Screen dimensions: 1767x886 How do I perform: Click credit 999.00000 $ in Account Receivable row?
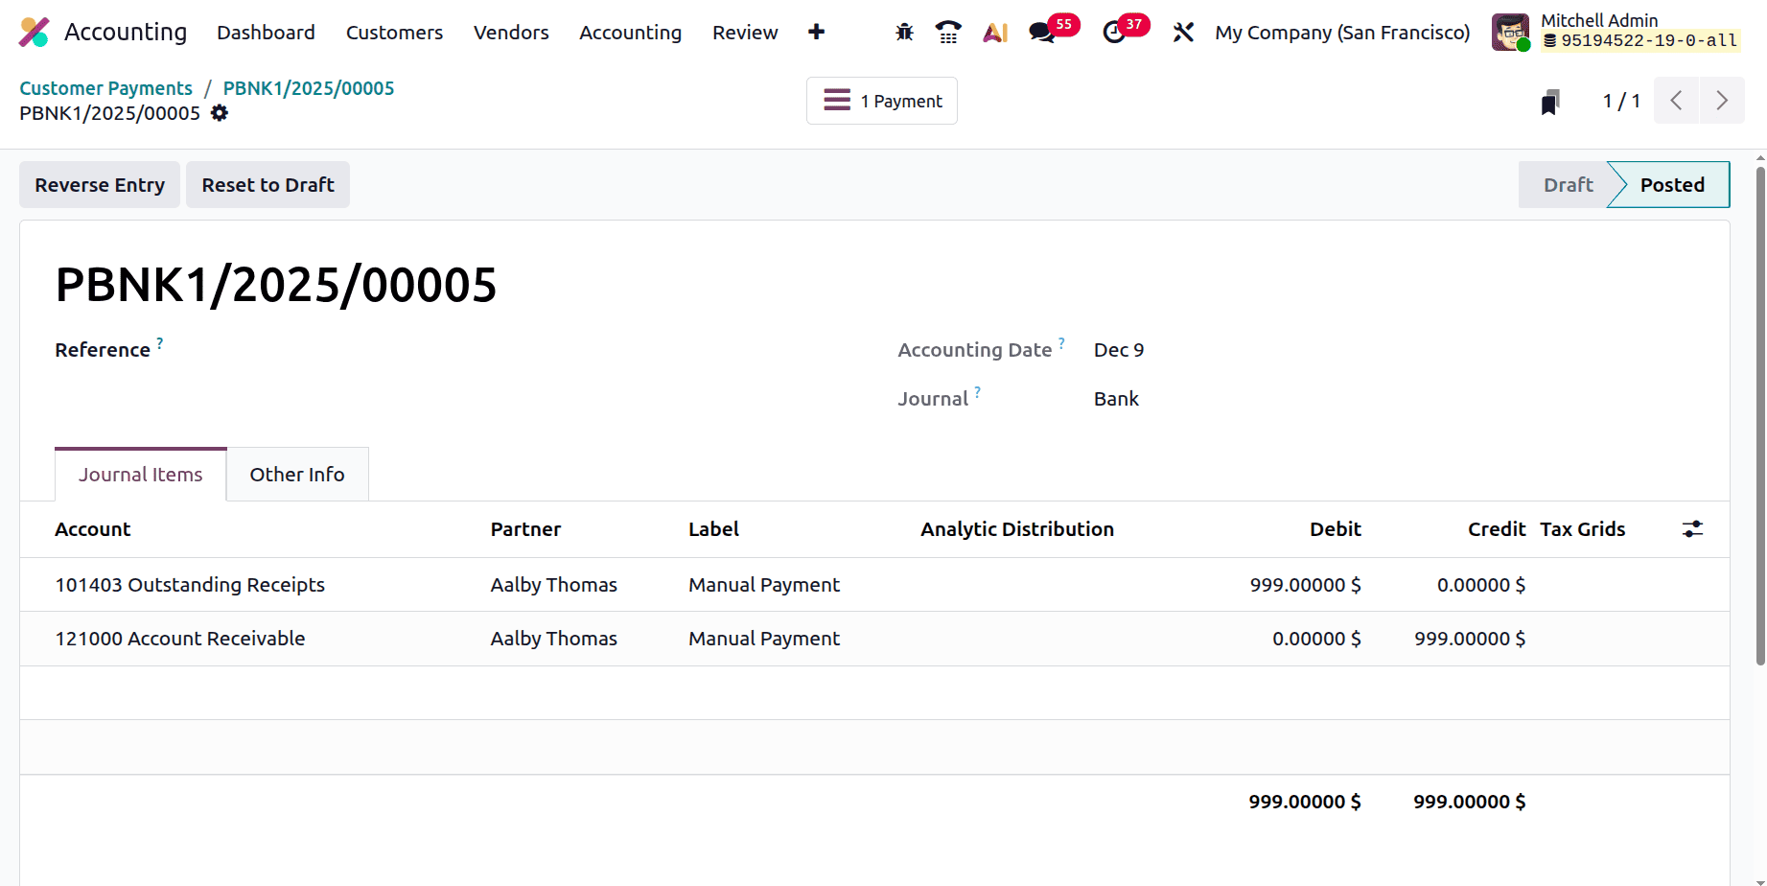[x=1470, y=639]
